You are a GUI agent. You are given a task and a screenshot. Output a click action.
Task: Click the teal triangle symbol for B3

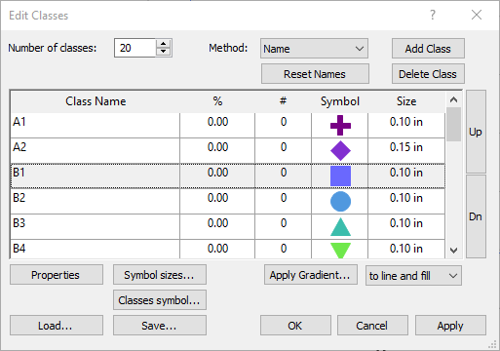[340, 227]
